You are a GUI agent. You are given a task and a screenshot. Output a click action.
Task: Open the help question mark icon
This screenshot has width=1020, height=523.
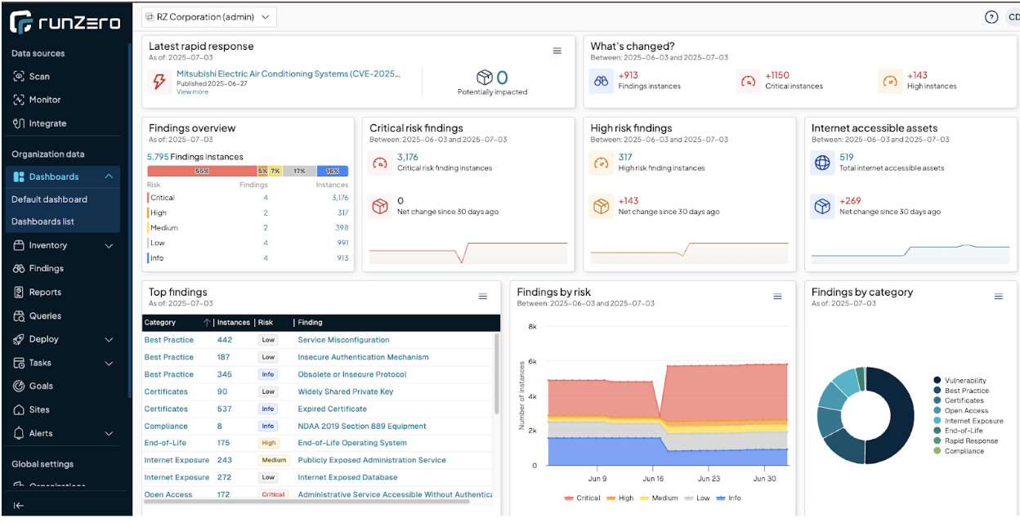tap(991, 17)
